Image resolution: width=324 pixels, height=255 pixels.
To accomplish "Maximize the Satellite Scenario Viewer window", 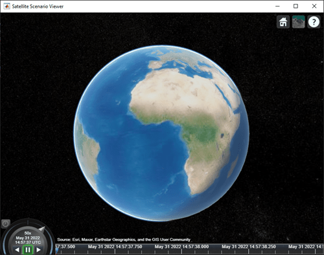I will click(295, 6).
